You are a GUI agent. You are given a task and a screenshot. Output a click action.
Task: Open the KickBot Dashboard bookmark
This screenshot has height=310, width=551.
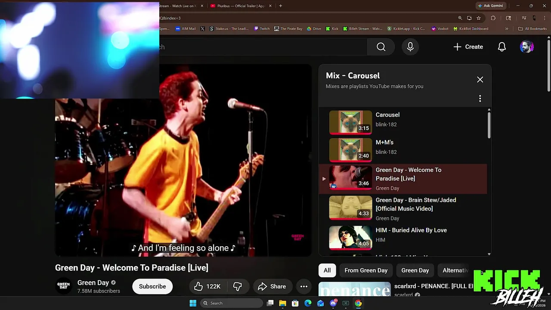point(471,29)
